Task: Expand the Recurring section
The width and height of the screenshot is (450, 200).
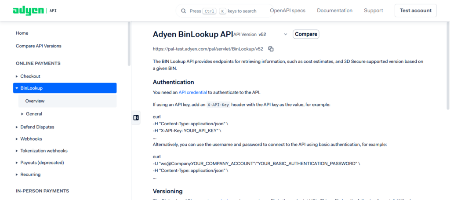Action: coord(28,175)
